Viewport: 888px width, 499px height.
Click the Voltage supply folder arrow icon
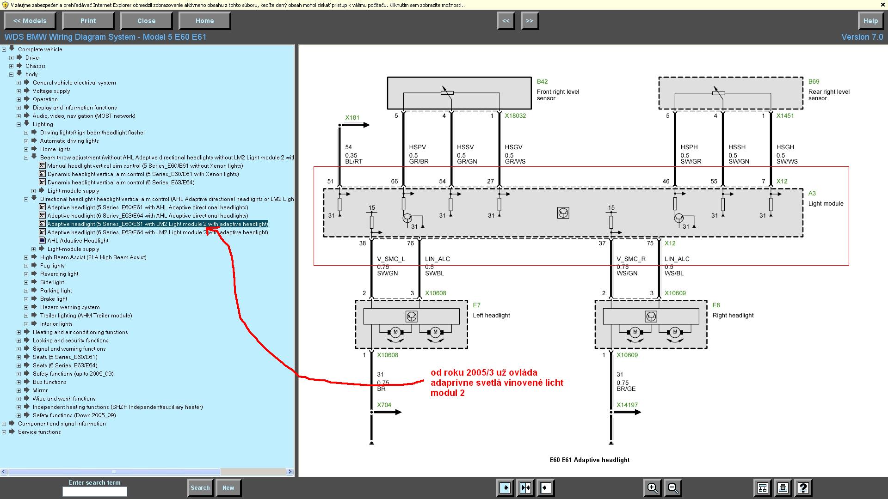tap(27, 90)
